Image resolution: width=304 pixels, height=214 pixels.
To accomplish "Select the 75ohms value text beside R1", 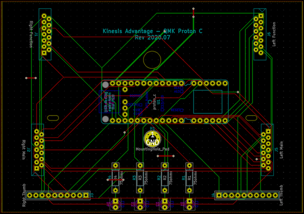I will coord(195,178).
